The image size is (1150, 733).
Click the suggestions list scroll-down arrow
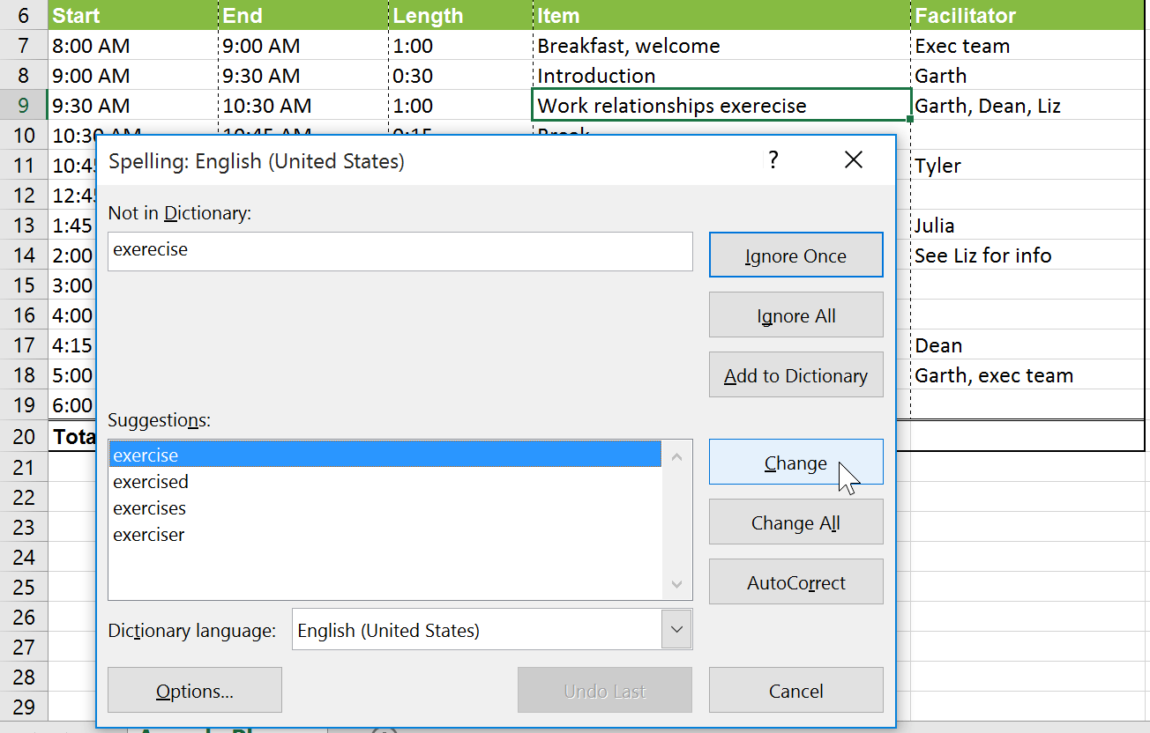(676, 584)
